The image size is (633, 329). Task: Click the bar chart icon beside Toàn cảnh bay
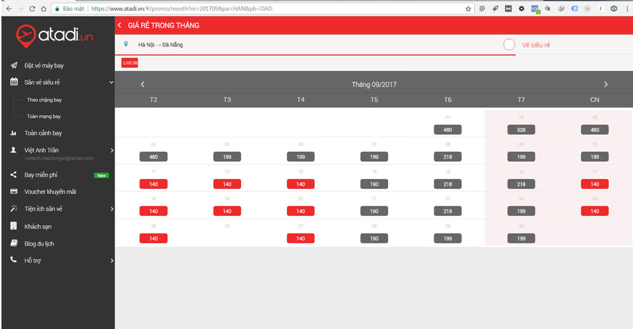(13, 133)
